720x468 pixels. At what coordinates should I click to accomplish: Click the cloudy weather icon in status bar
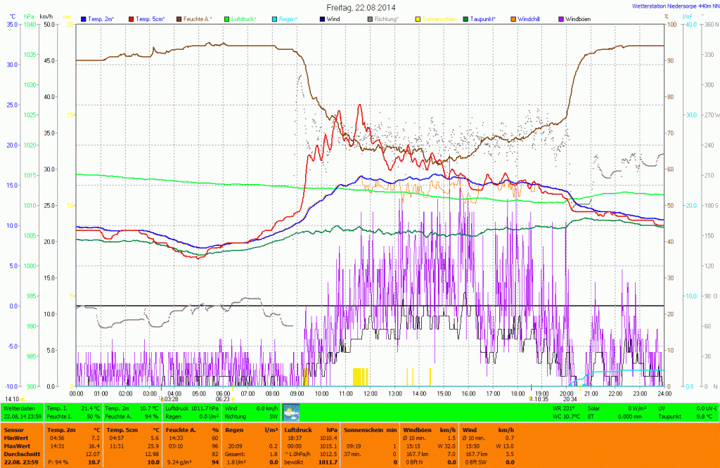[291, 412]
